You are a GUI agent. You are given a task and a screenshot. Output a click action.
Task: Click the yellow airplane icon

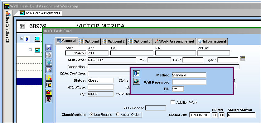(x=49, y=77)
